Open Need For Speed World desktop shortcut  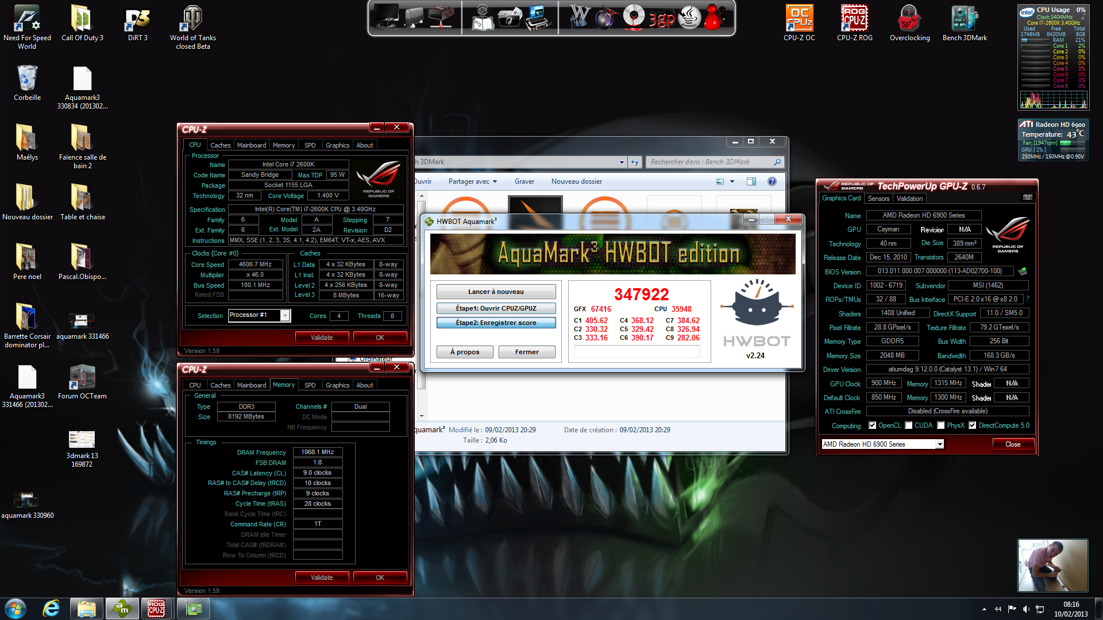(x=27, y=27)
